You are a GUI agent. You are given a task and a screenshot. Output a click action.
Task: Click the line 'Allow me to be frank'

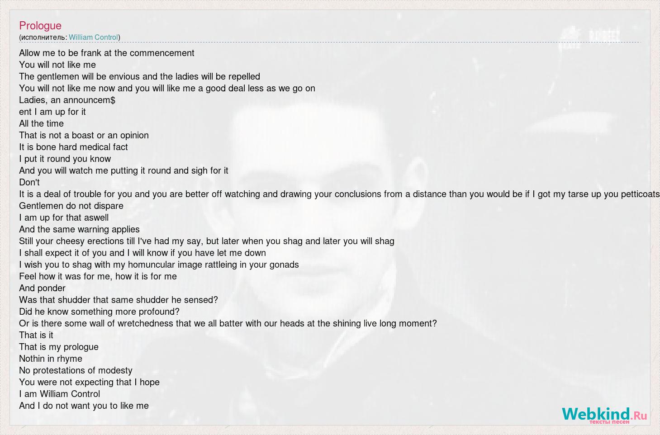tap(107, 53)
